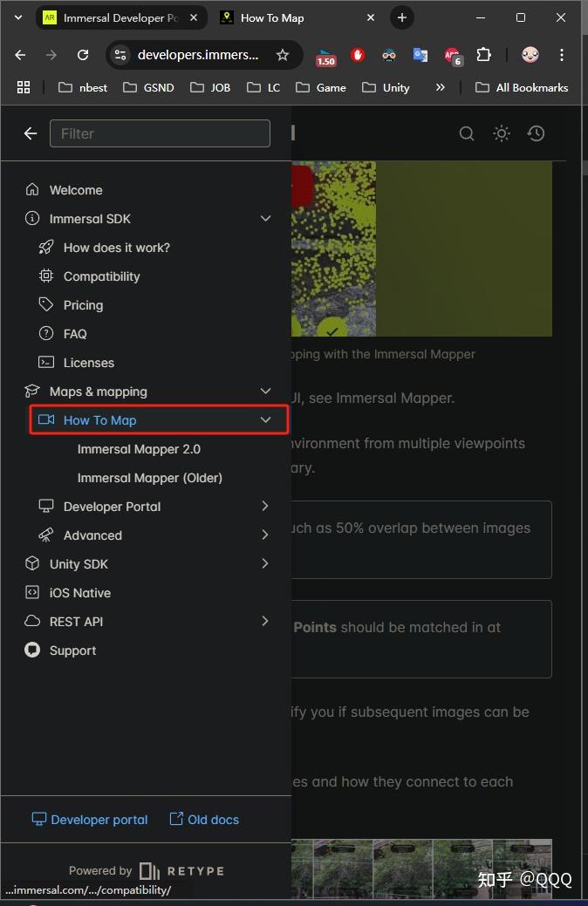The image size is (588, 906).
Task: Open the Old docs link
Action: tap(204, 820)
